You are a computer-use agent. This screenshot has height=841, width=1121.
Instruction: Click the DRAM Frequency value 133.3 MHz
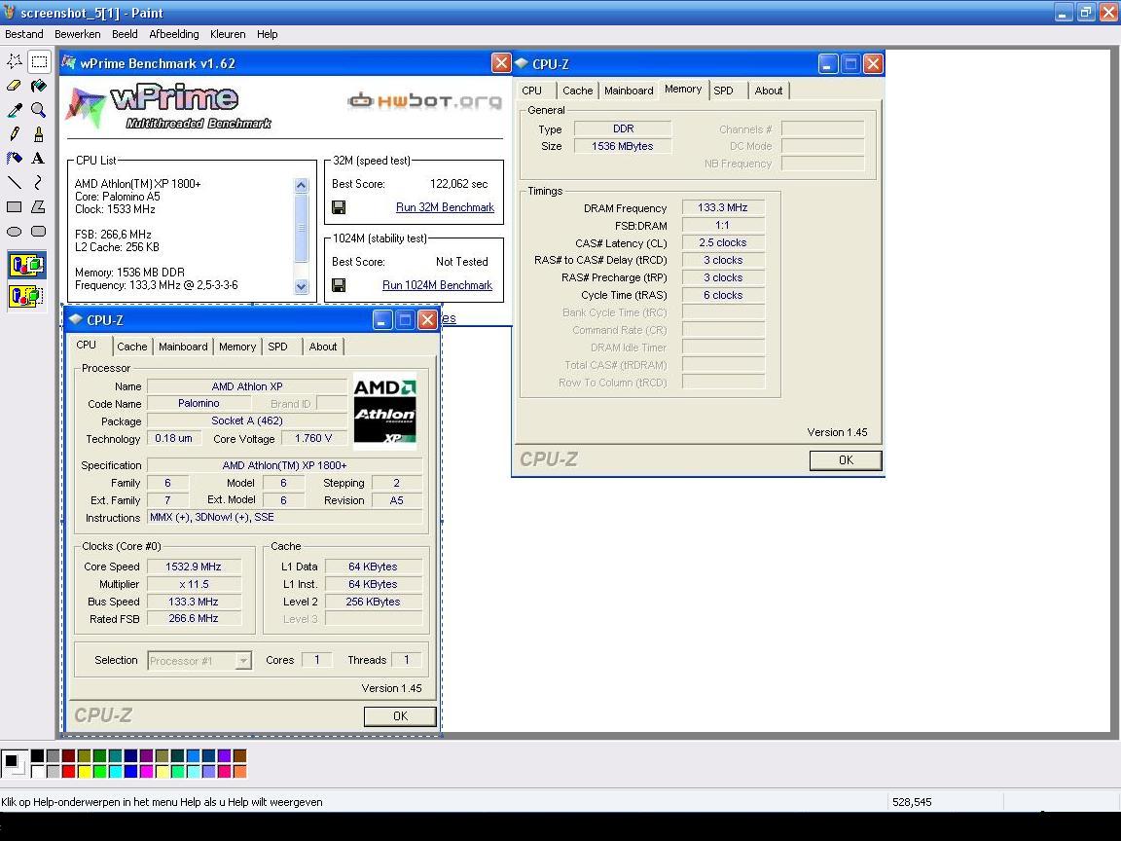coord(723,207)
